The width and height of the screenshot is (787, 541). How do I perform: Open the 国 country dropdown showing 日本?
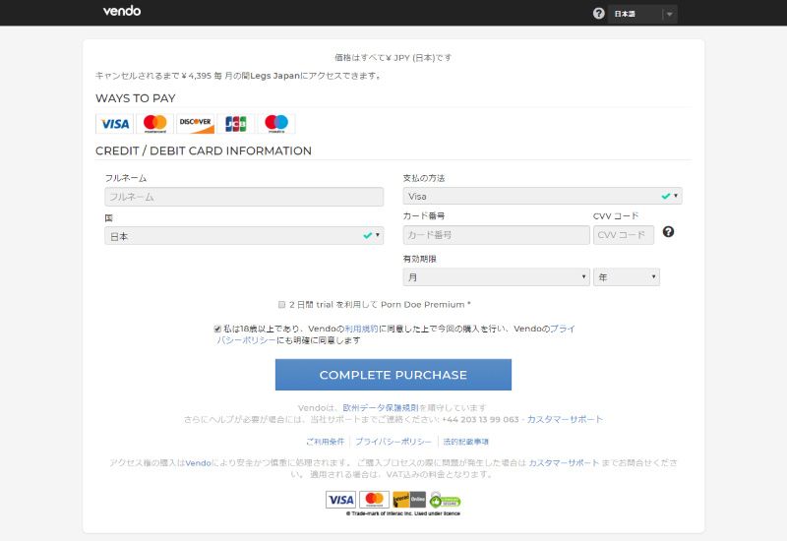pyautogui.click(x=244, y=236)
